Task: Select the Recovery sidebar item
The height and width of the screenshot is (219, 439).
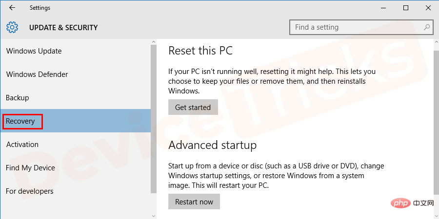Action: pos(75,121)
